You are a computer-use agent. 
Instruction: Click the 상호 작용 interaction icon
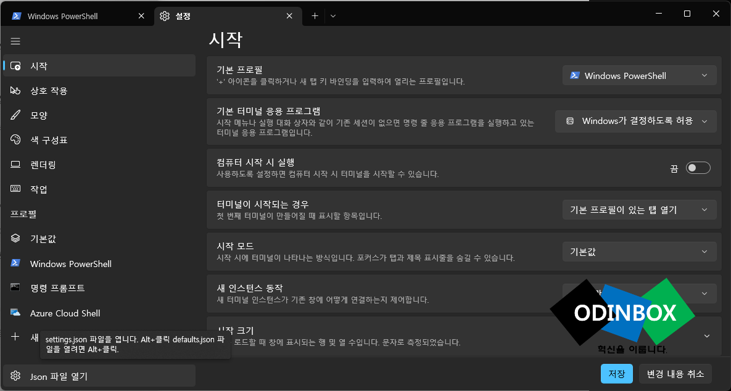pyautogui.click(x=15, y=91)
